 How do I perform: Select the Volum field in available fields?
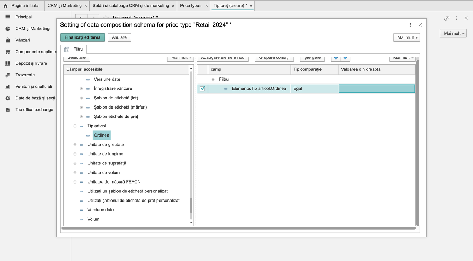(x=93, y=219)
